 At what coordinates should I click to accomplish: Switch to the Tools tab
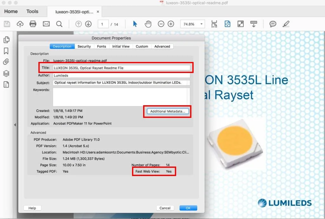point(32,11)
